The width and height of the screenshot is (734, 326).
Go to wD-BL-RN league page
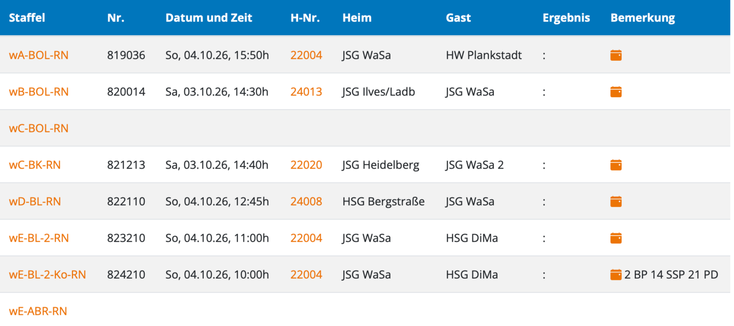pyautogui.click(x=35, y=202)
